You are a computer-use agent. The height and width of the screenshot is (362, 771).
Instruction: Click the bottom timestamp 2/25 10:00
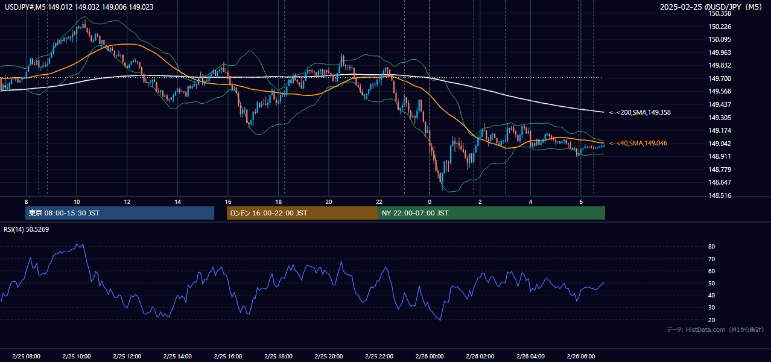click(x=77, y=357)
